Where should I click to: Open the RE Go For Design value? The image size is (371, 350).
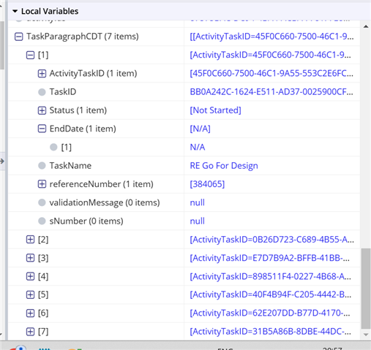224,166
